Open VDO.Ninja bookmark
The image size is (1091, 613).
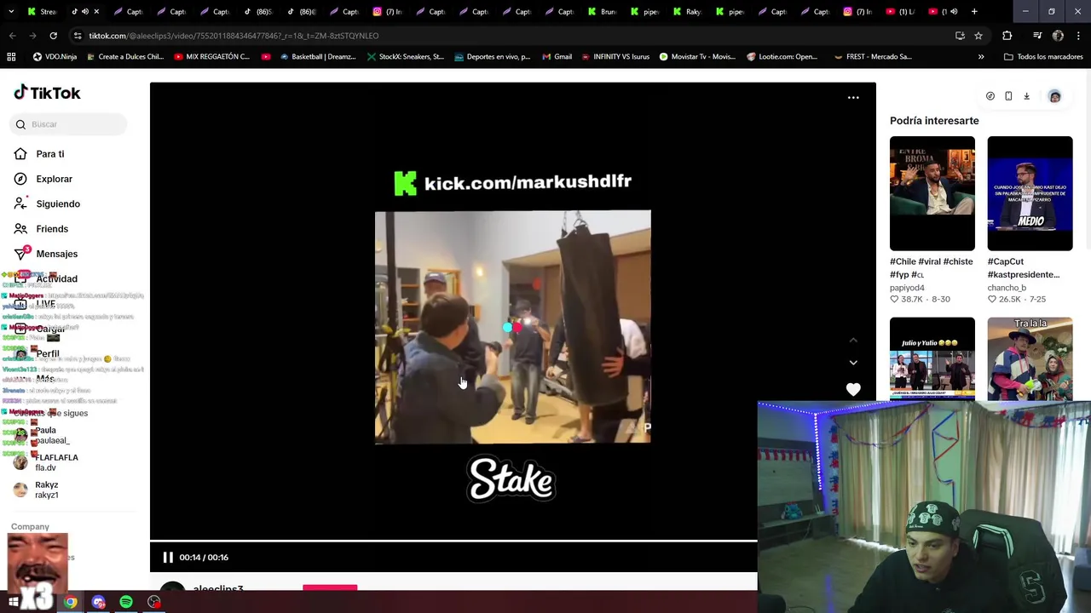click(x=55, y=57)
